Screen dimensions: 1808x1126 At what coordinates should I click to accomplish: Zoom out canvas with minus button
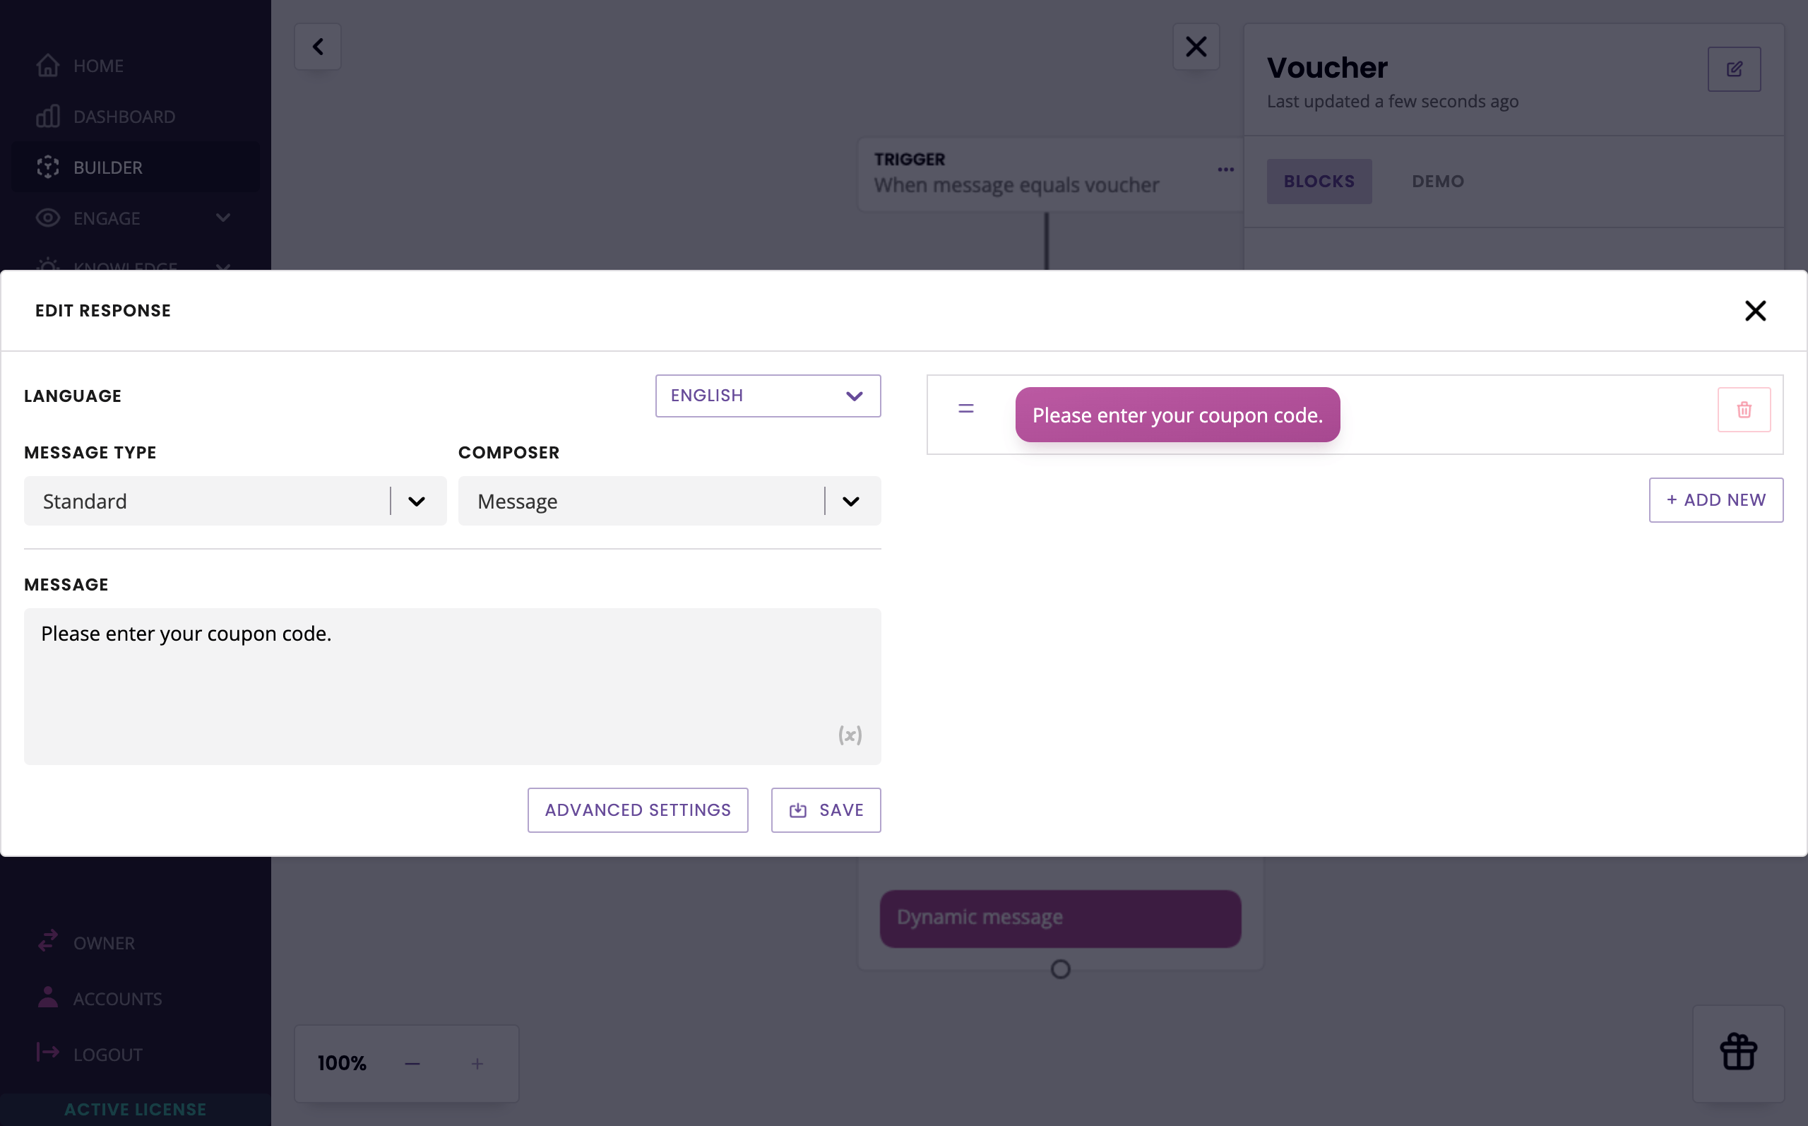pyautogui.click(x=412, y=1063)
